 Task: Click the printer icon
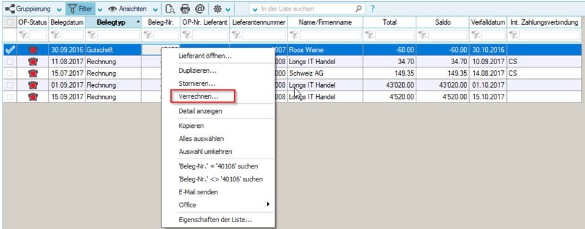pyautogui.click(x=185, y=9)
